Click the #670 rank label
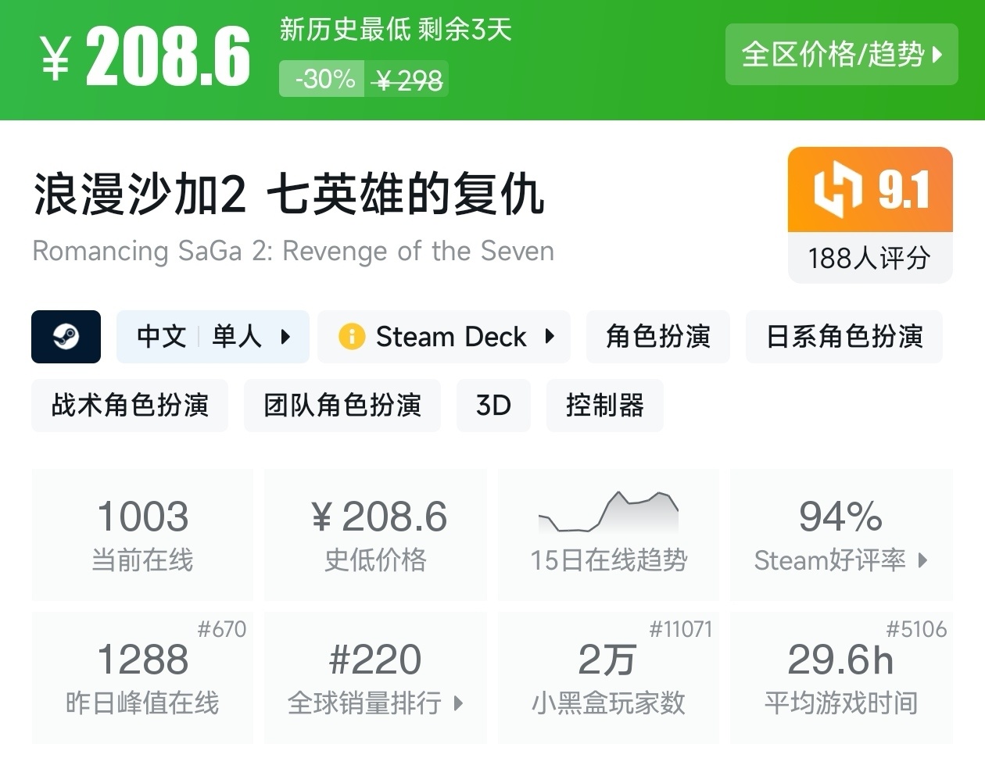Screen dimensions: 985x758 (222, 629)
